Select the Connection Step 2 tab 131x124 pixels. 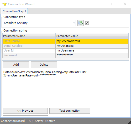[14, 11]
